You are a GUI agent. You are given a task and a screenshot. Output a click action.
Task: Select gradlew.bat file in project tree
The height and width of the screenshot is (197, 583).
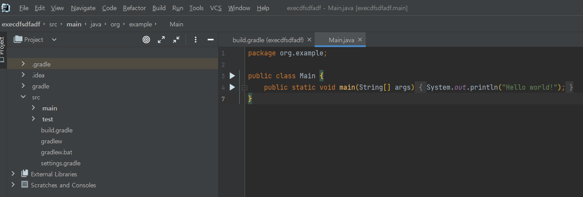[57, 152]
